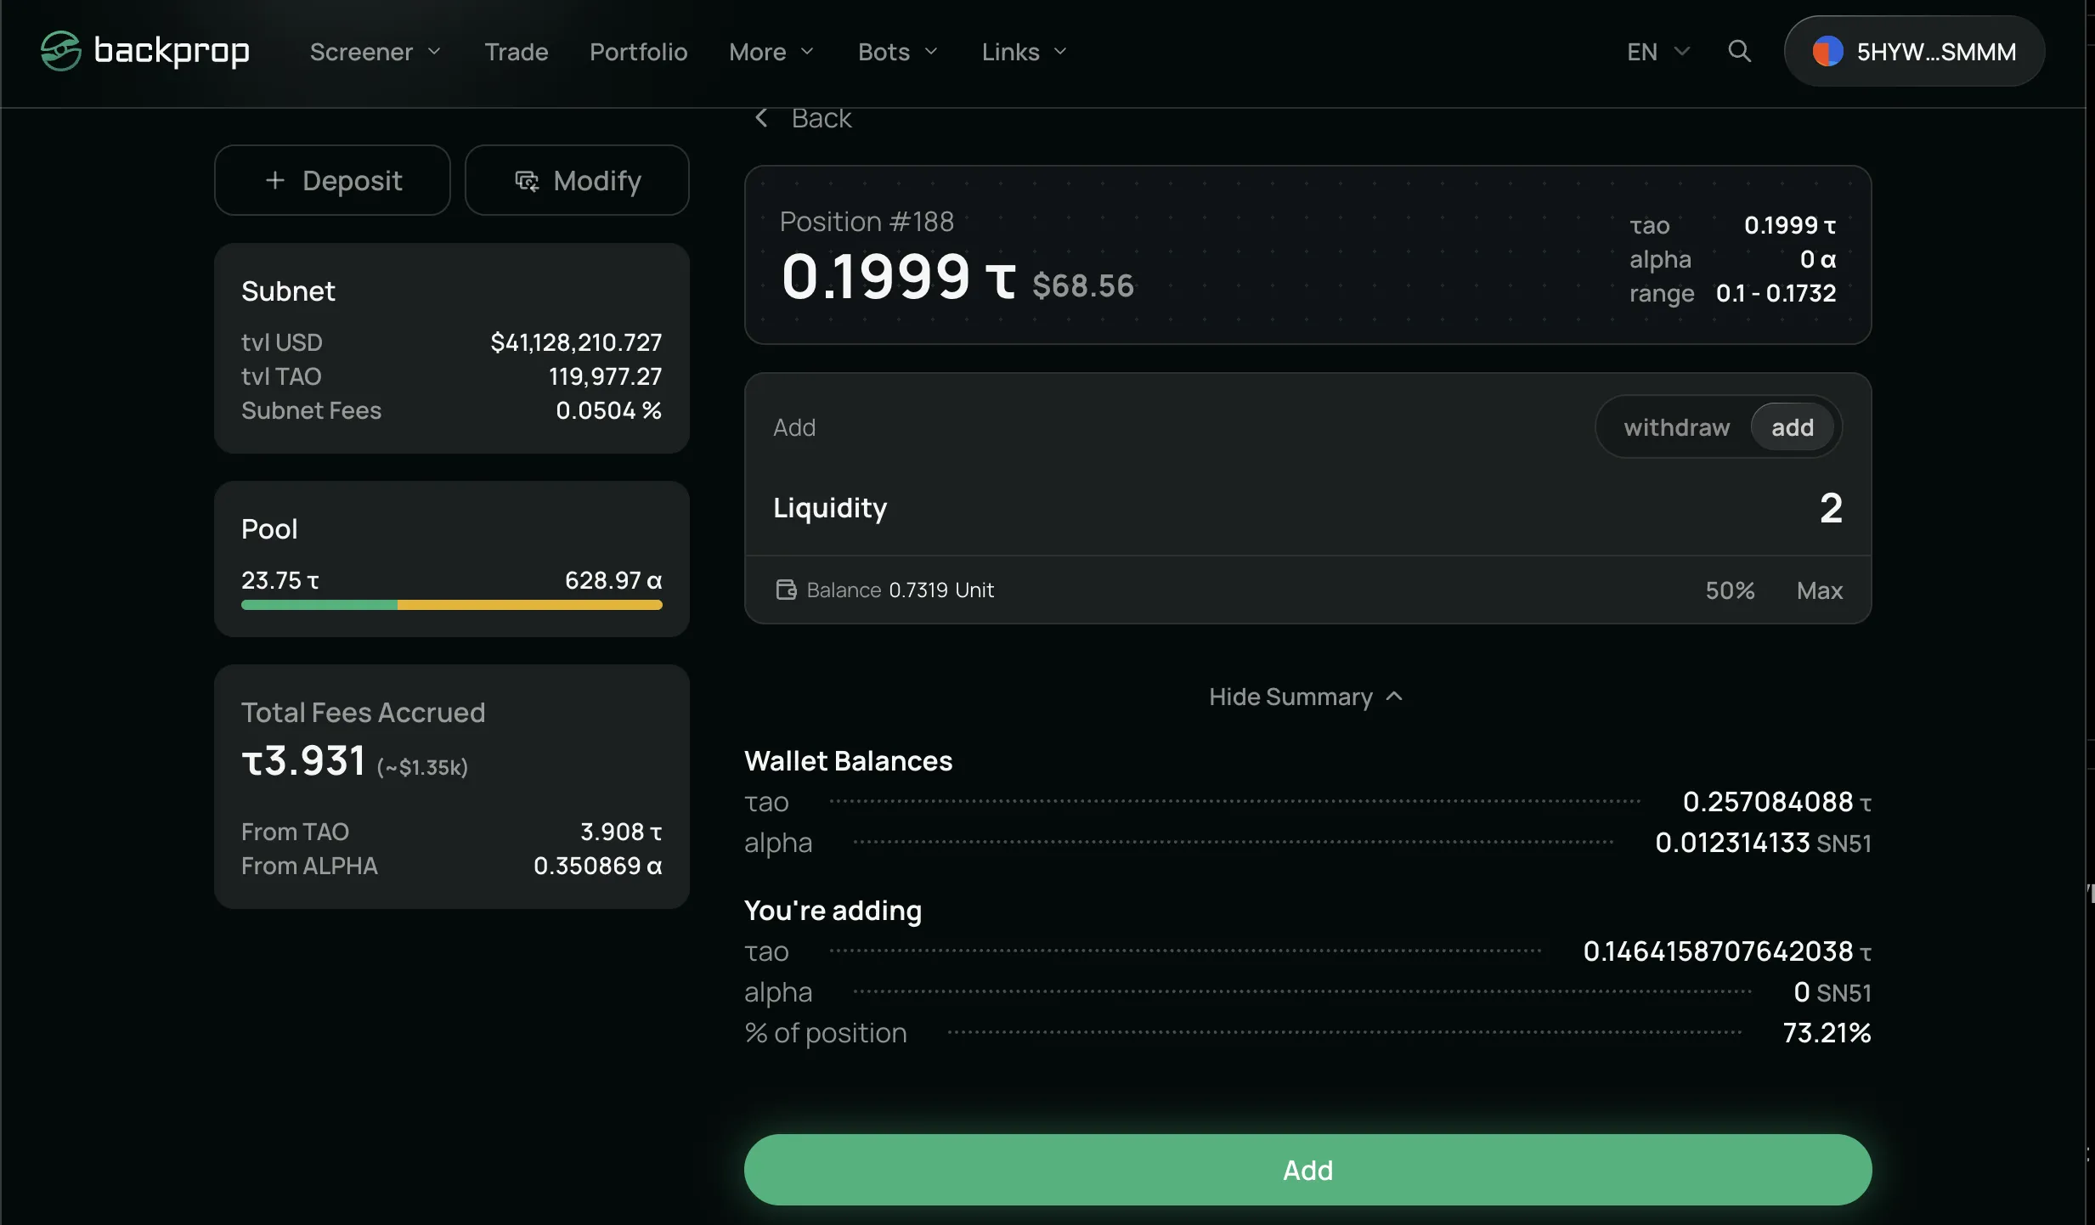Click the Pool card heading
2095x1225 pixels.
(x=269, y=529)
